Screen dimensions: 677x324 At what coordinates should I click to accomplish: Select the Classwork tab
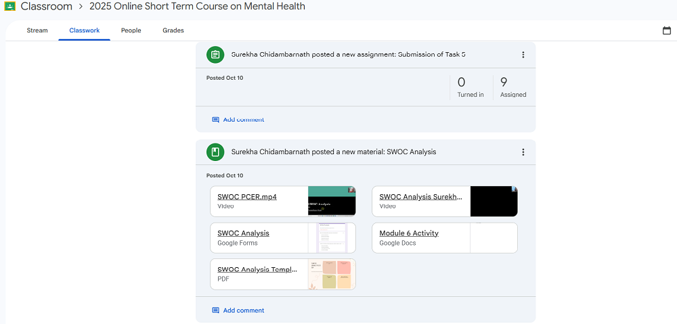click(x=85, y=30)
